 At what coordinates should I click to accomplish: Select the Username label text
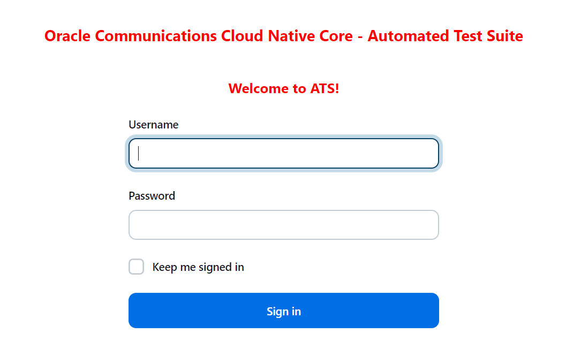(154, 124)
